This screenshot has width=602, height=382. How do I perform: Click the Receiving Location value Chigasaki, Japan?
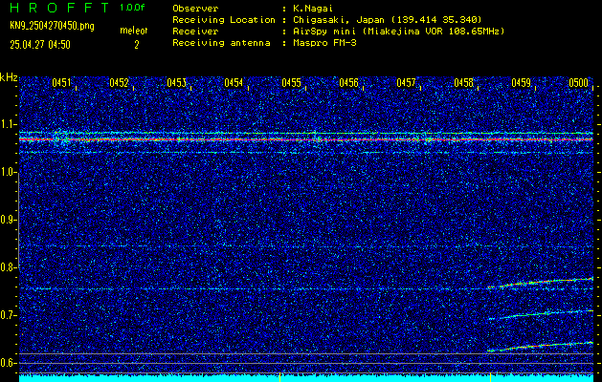387,20
